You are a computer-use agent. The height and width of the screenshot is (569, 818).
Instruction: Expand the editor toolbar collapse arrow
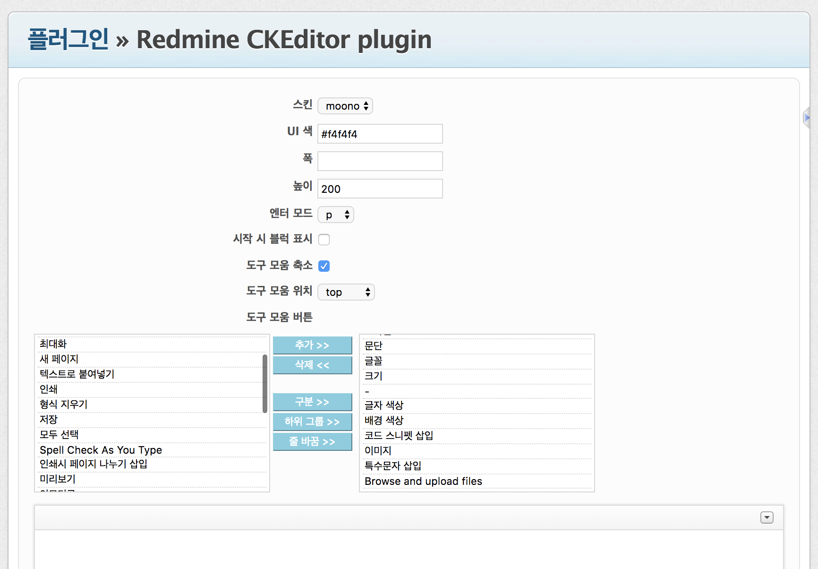click(x=767, y=518)
